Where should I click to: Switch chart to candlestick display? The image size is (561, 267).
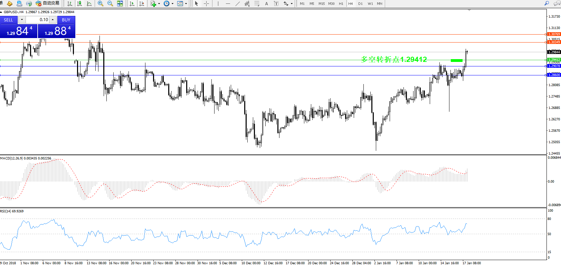pyautogui.click(x=79, y=3)
